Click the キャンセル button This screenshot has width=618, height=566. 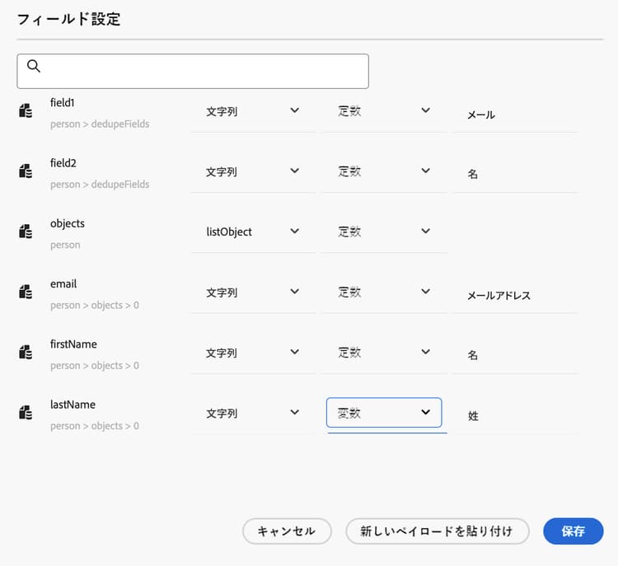click(x=287, y=531)
